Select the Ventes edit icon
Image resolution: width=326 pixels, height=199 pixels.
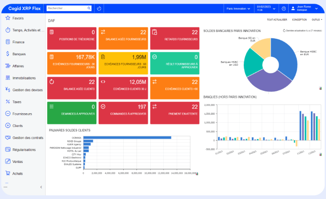(x=8, y=161)
